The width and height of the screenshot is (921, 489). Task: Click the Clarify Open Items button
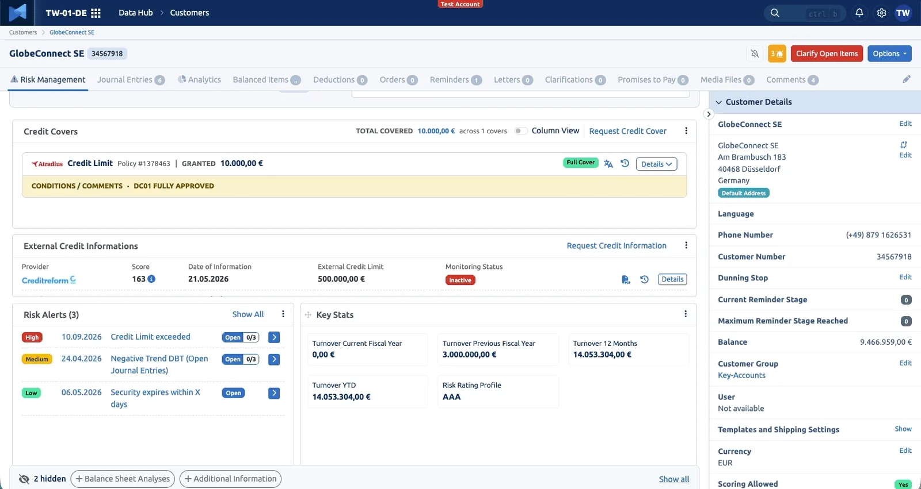pyautogui.click(x=827, y=53)
